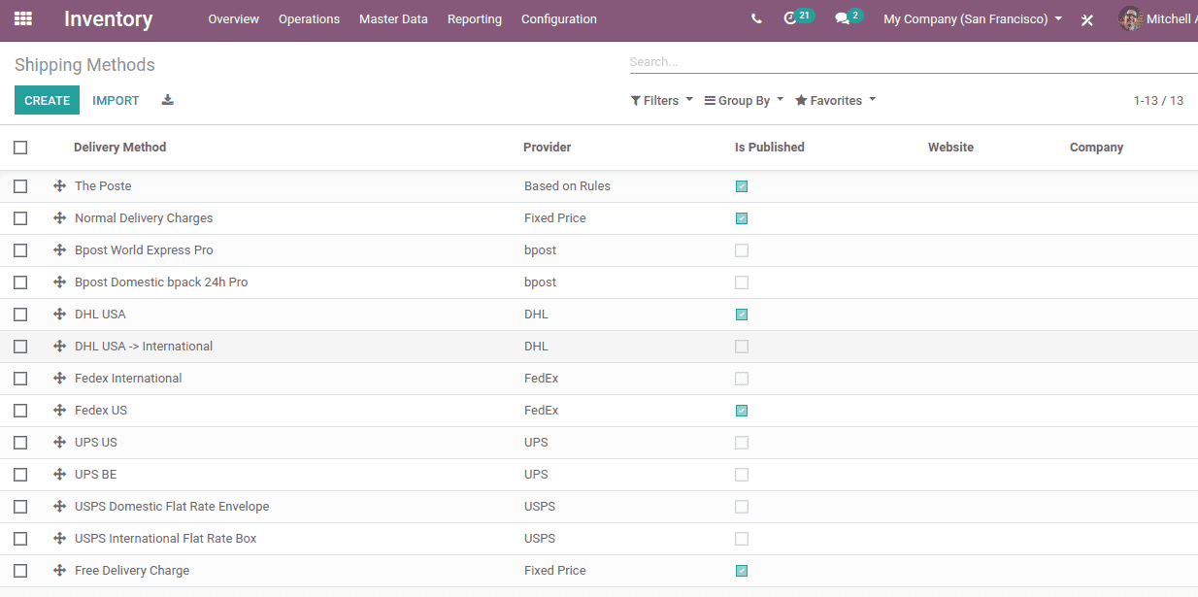This screenshot has width=1198, height=597.
Task: Grab drag handle for USPS Domestic Flat Rate Envelope
Action: pyautogui.click(x=59, y=507)
